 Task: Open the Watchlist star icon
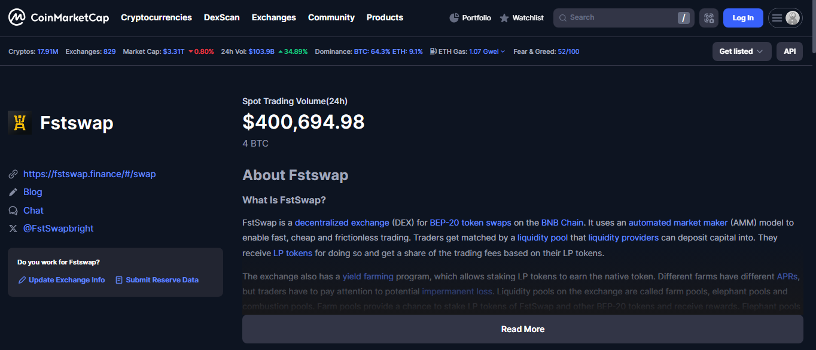click(504, 18)
